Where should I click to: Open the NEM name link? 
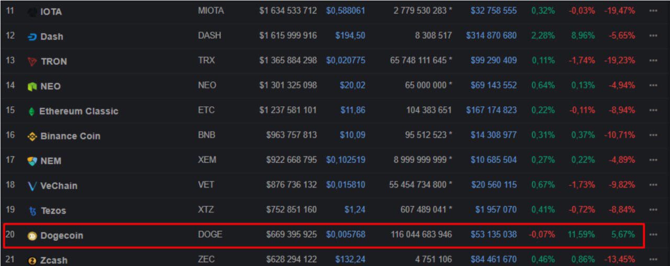[x=51, y=161]
